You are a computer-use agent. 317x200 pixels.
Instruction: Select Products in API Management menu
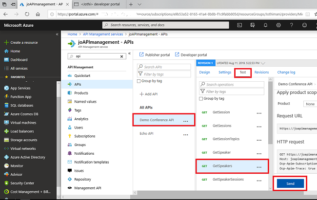[81, 93]
